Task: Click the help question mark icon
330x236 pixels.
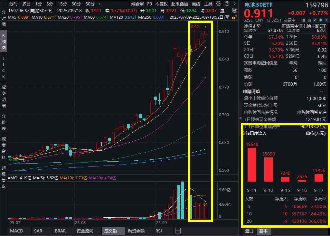Action: 227,4
